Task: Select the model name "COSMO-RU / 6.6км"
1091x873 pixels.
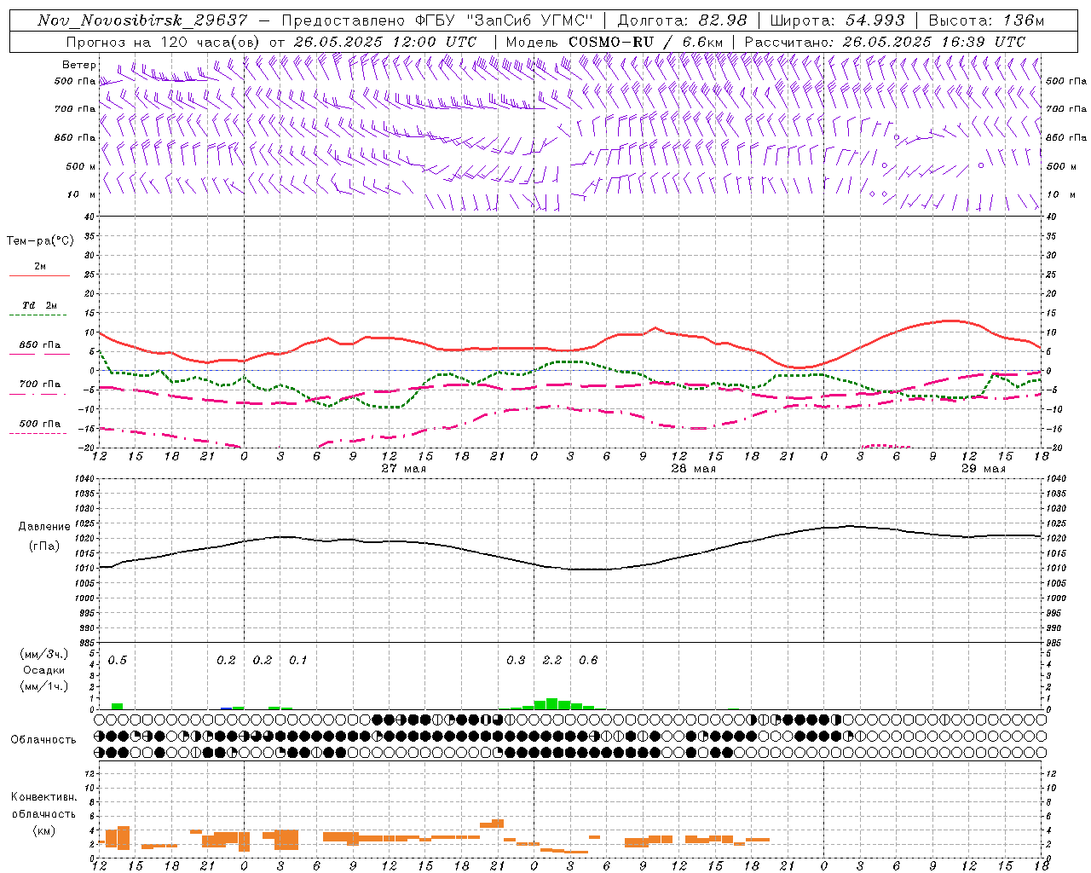Action: 645,42
